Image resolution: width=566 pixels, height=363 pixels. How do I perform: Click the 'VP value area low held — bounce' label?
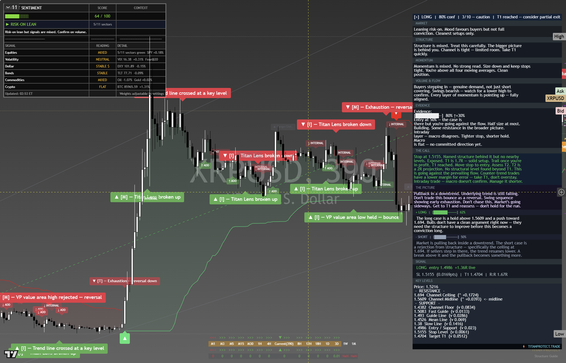point(353,217)
